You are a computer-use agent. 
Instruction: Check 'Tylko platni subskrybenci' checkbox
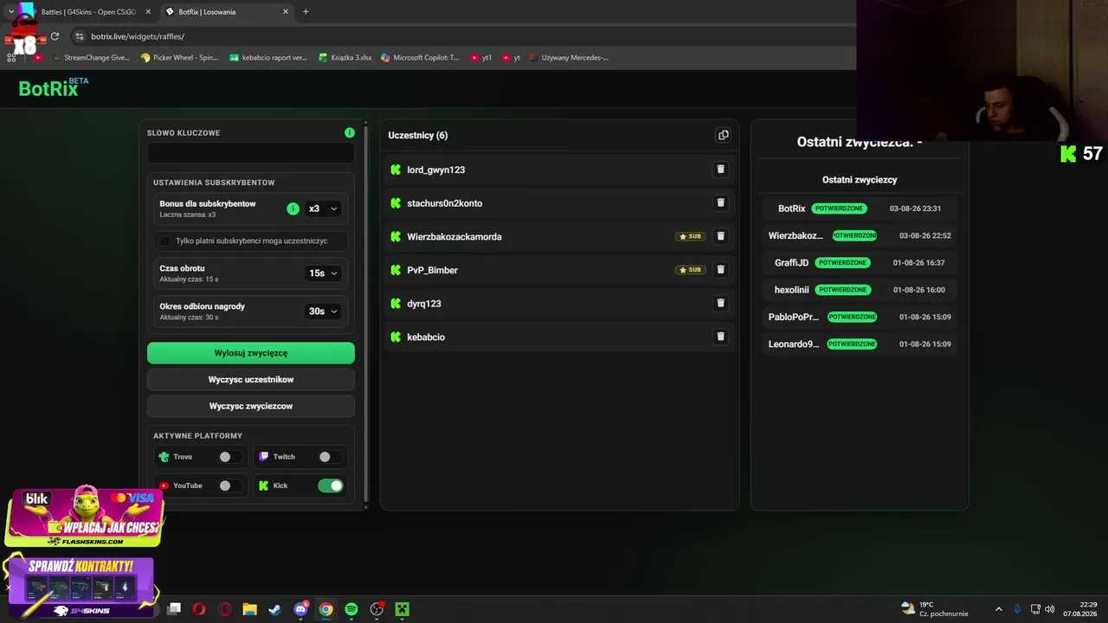165,241
